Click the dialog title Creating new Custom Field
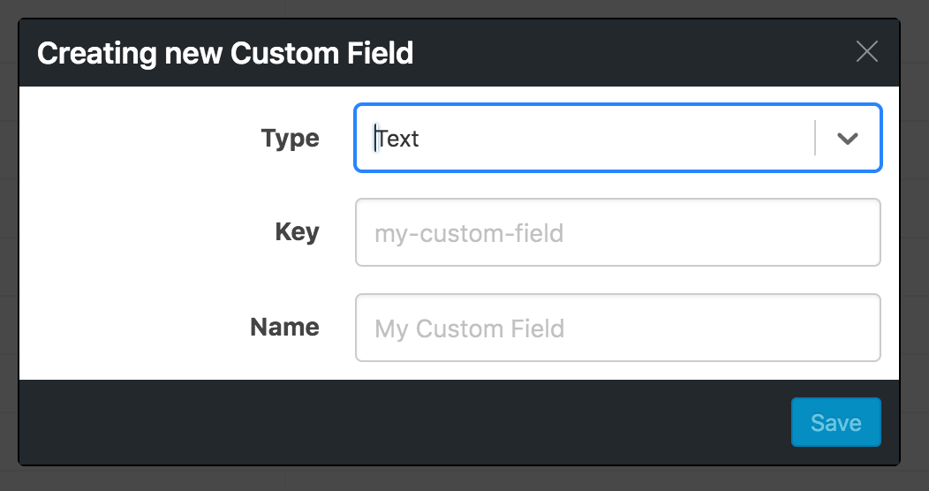Screen dimensions: 929x491 click(225, 53)
